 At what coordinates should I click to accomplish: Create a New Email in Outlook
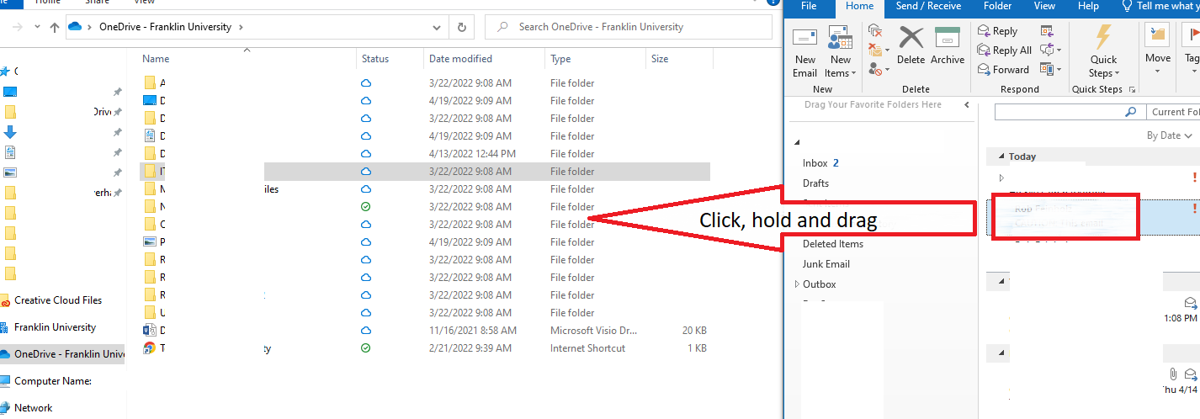[x=804, y=52]
